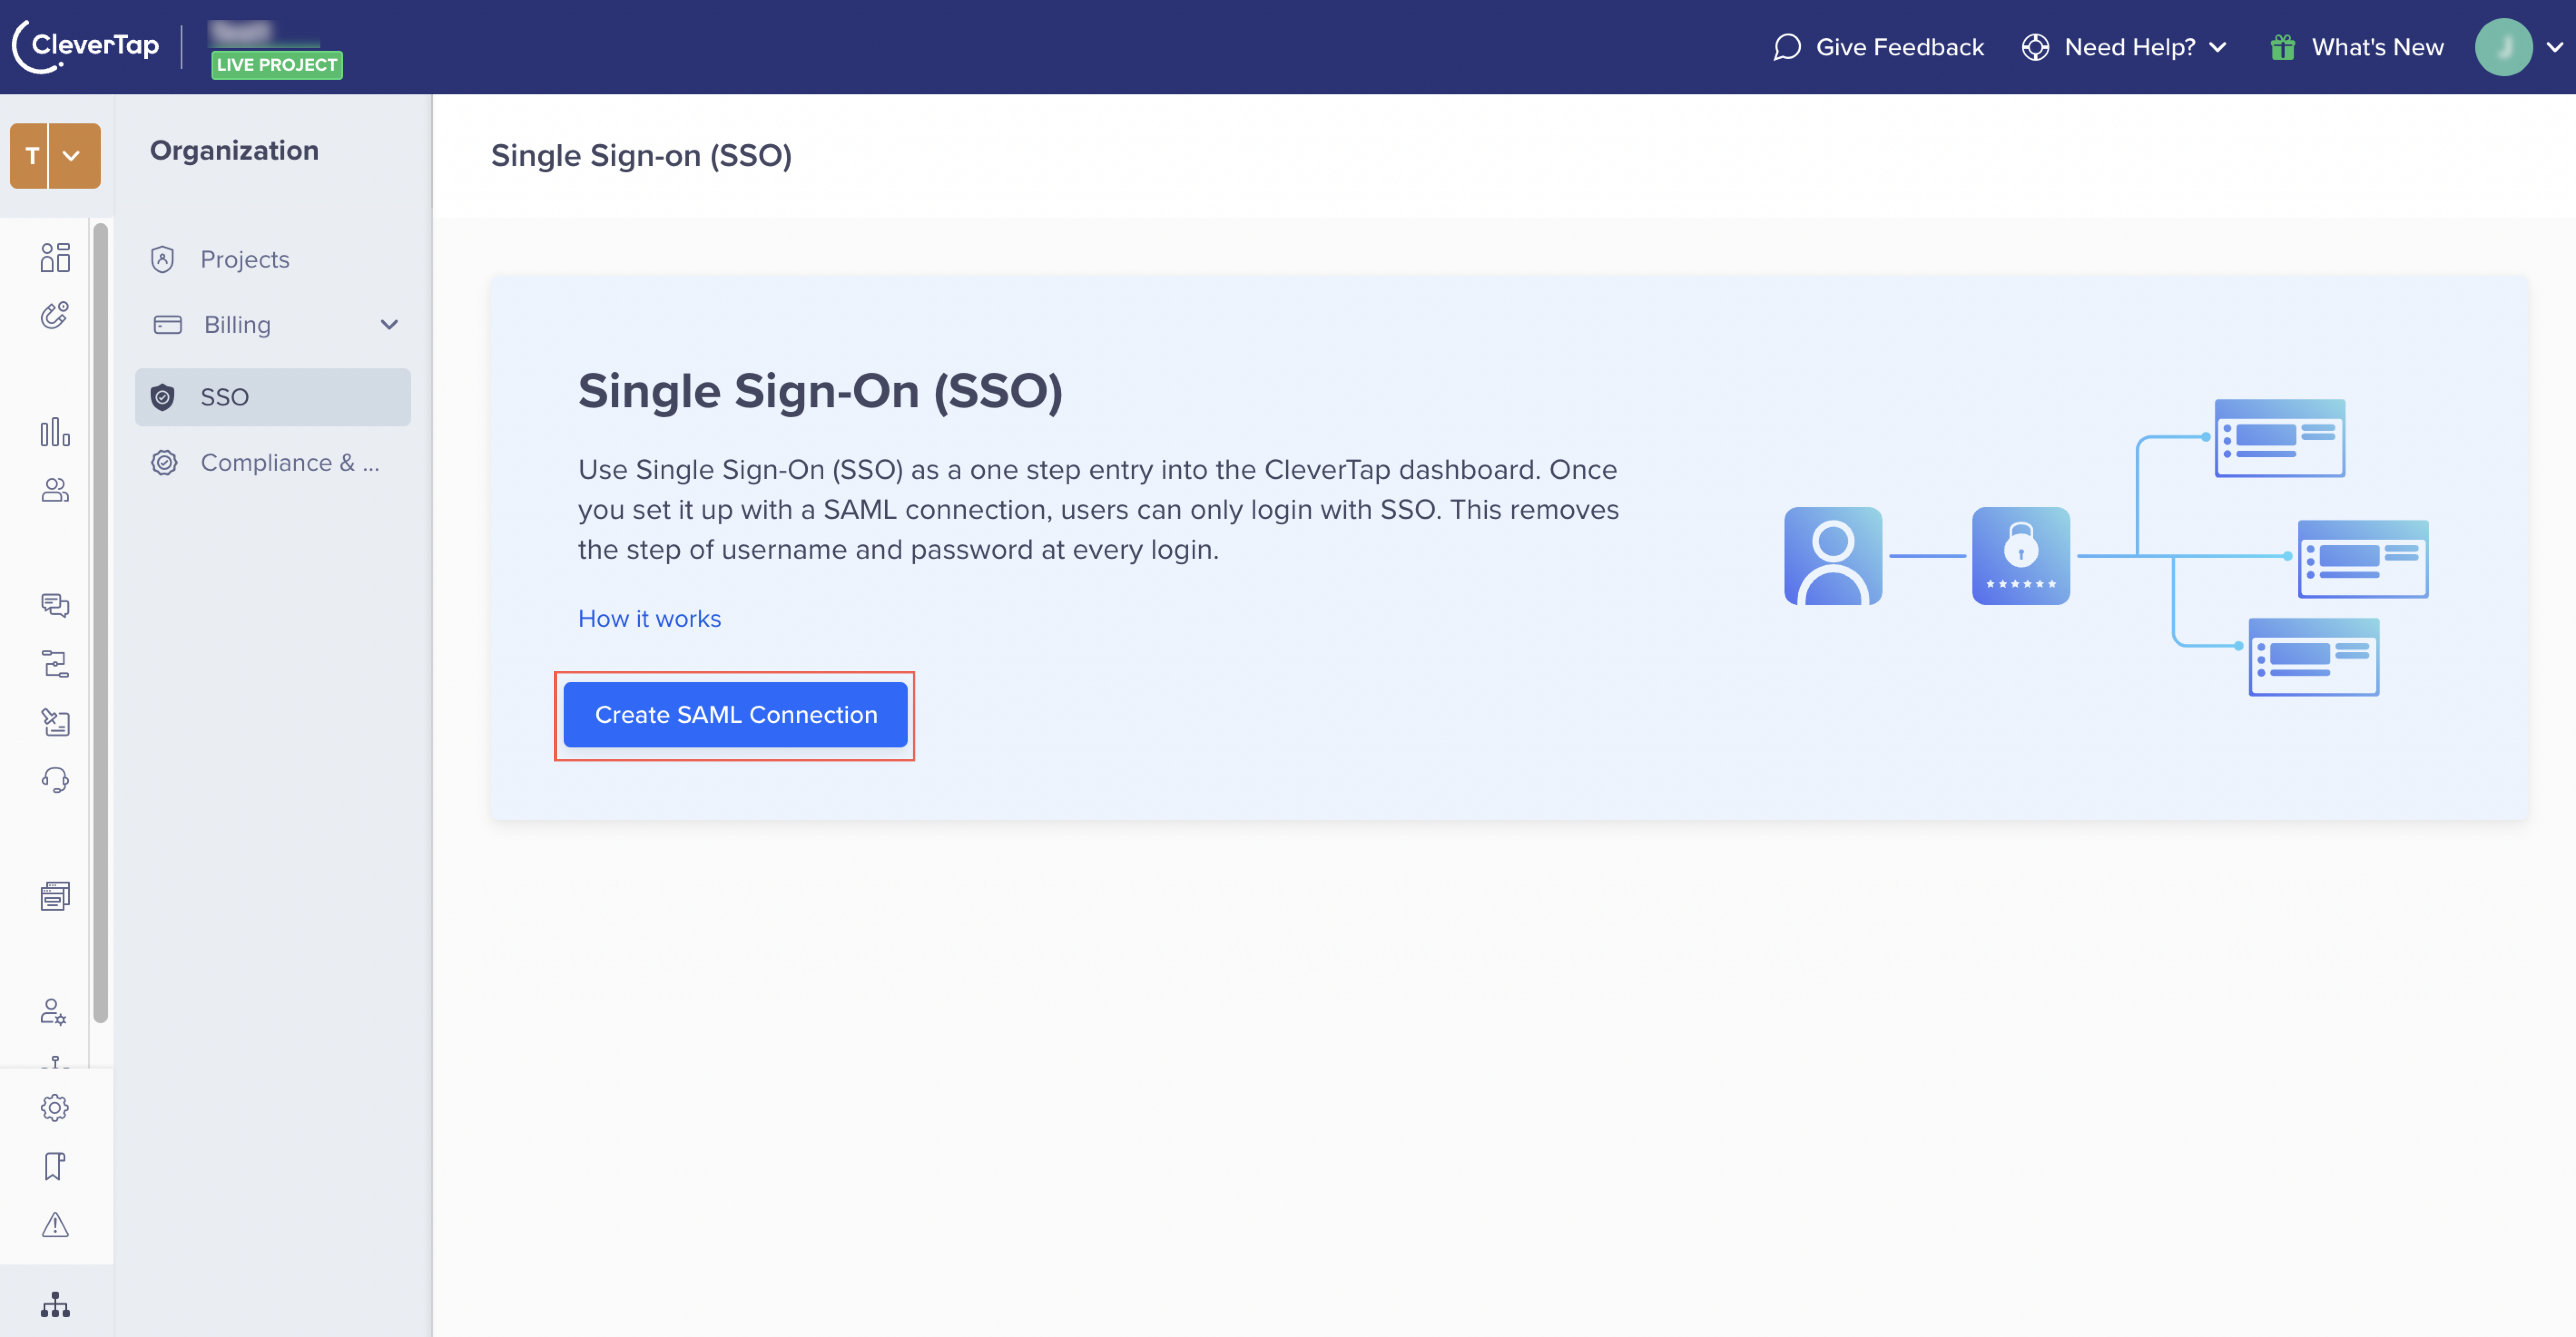Click the LIVE PROJECT badge

[277, 65]
